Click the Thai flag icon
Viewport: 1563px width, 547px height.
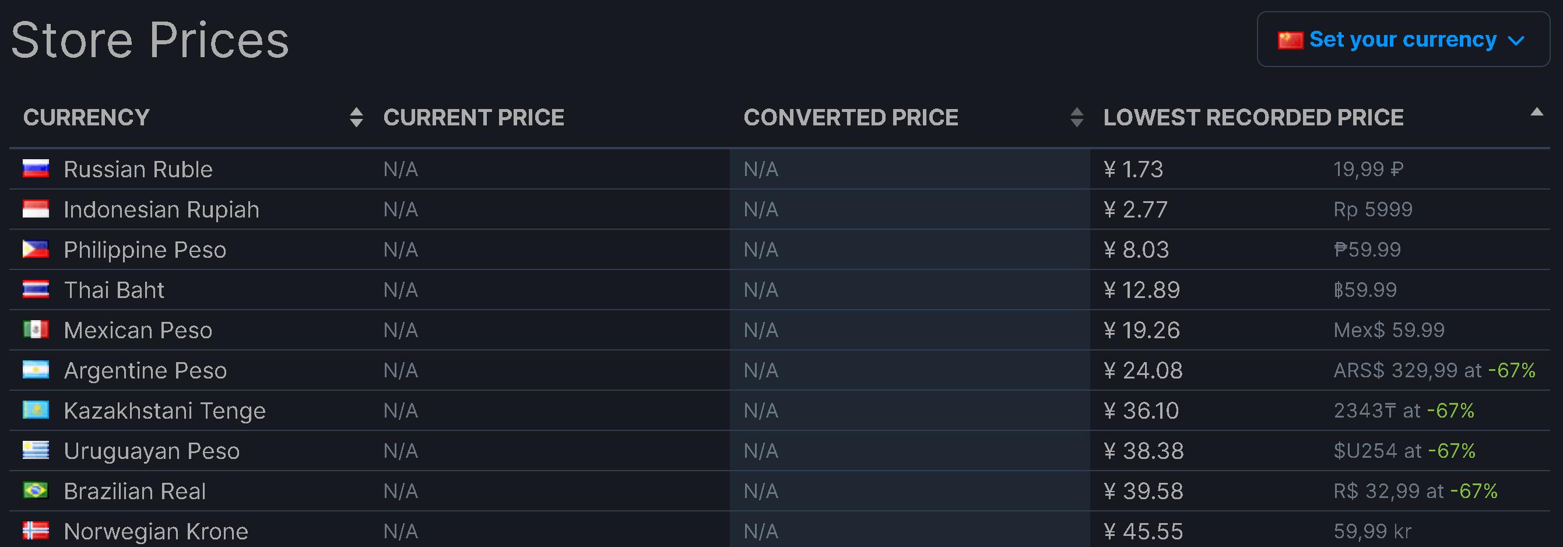(x=35, y=289)
